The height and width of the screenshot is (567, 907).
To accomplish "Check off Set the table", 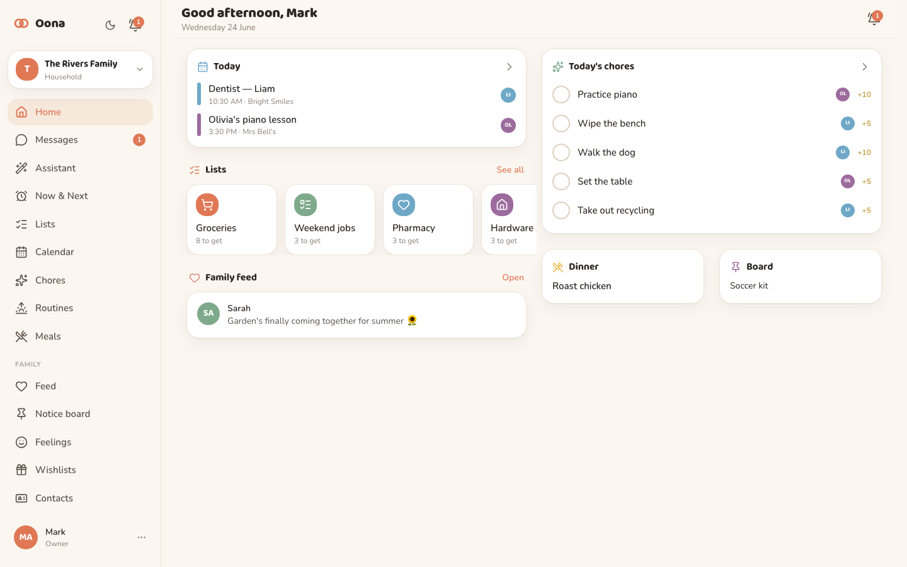I will [561, 181].
